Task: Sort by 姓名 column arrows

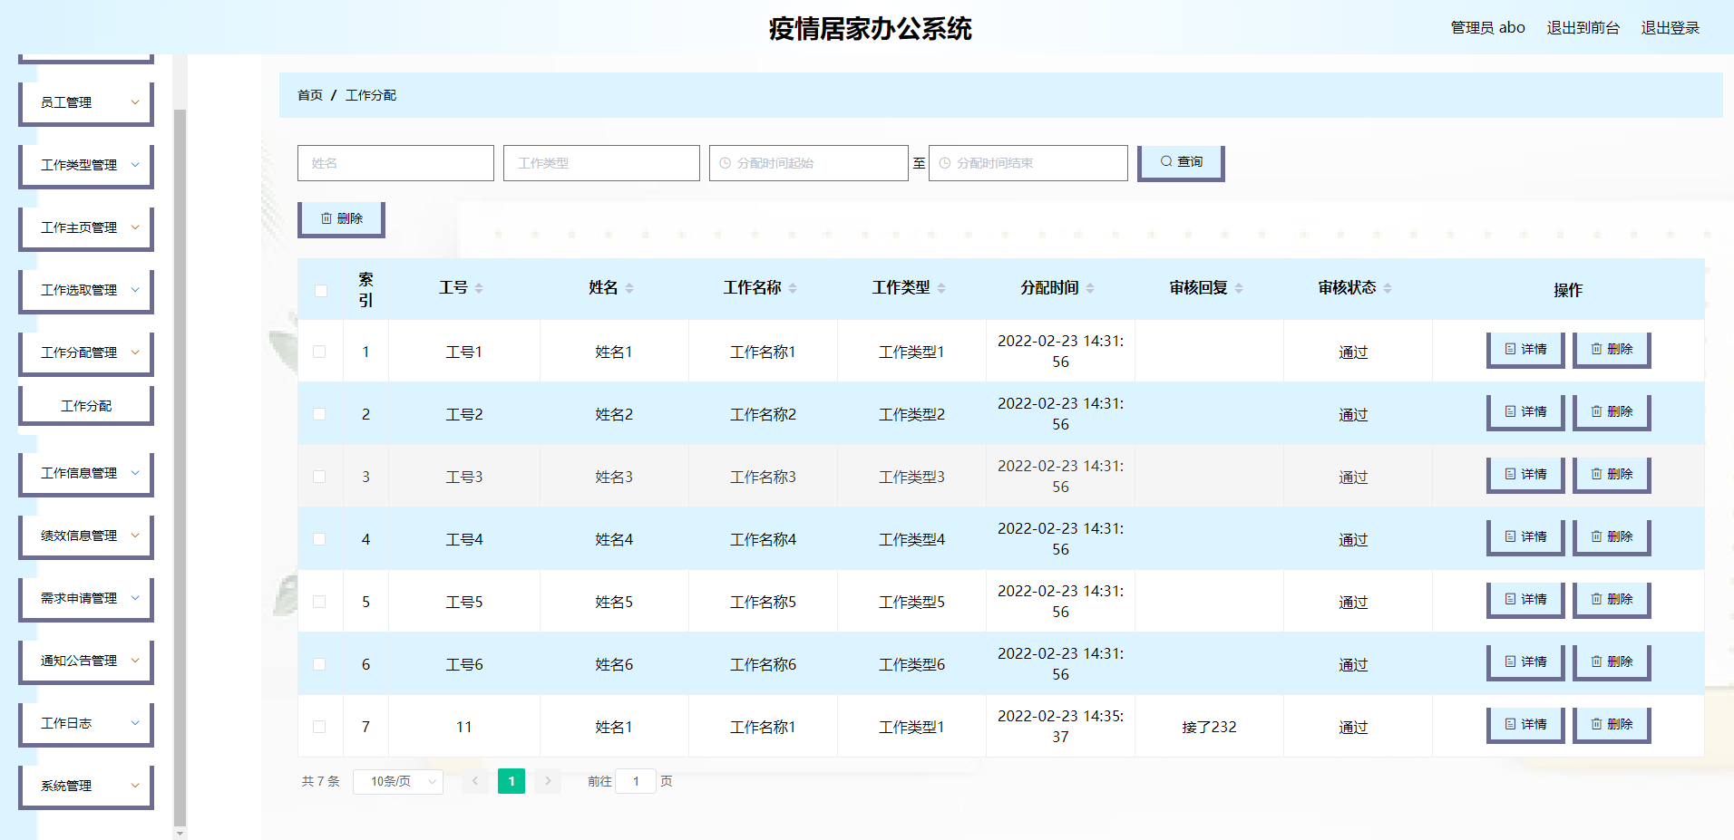Action: tap(629, 288)
